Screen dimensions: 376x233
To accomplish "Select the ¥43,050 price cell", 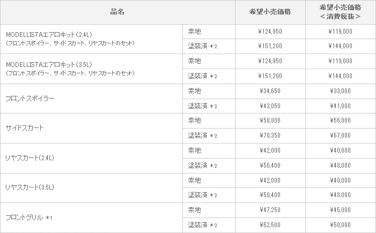I will [x=270, y=106].
